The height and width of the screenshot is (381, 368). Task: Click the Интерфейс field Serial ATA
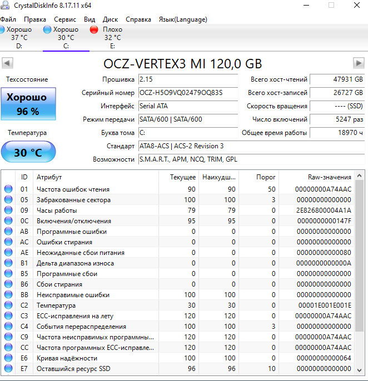(188, 106)
